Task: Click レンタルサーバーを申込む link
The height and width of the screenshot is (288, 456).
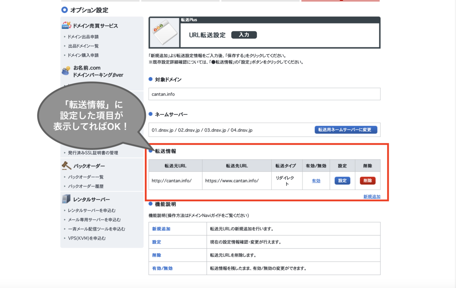Action: [x=92, y=210]
